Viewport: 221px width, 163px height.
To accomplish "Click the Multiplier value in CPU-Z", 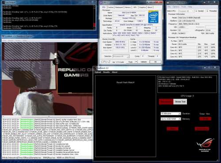I will [x=120, y=45].
